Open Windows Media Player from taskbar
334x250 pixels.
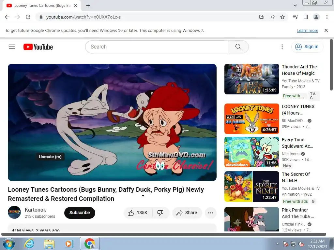click(69, 243)
